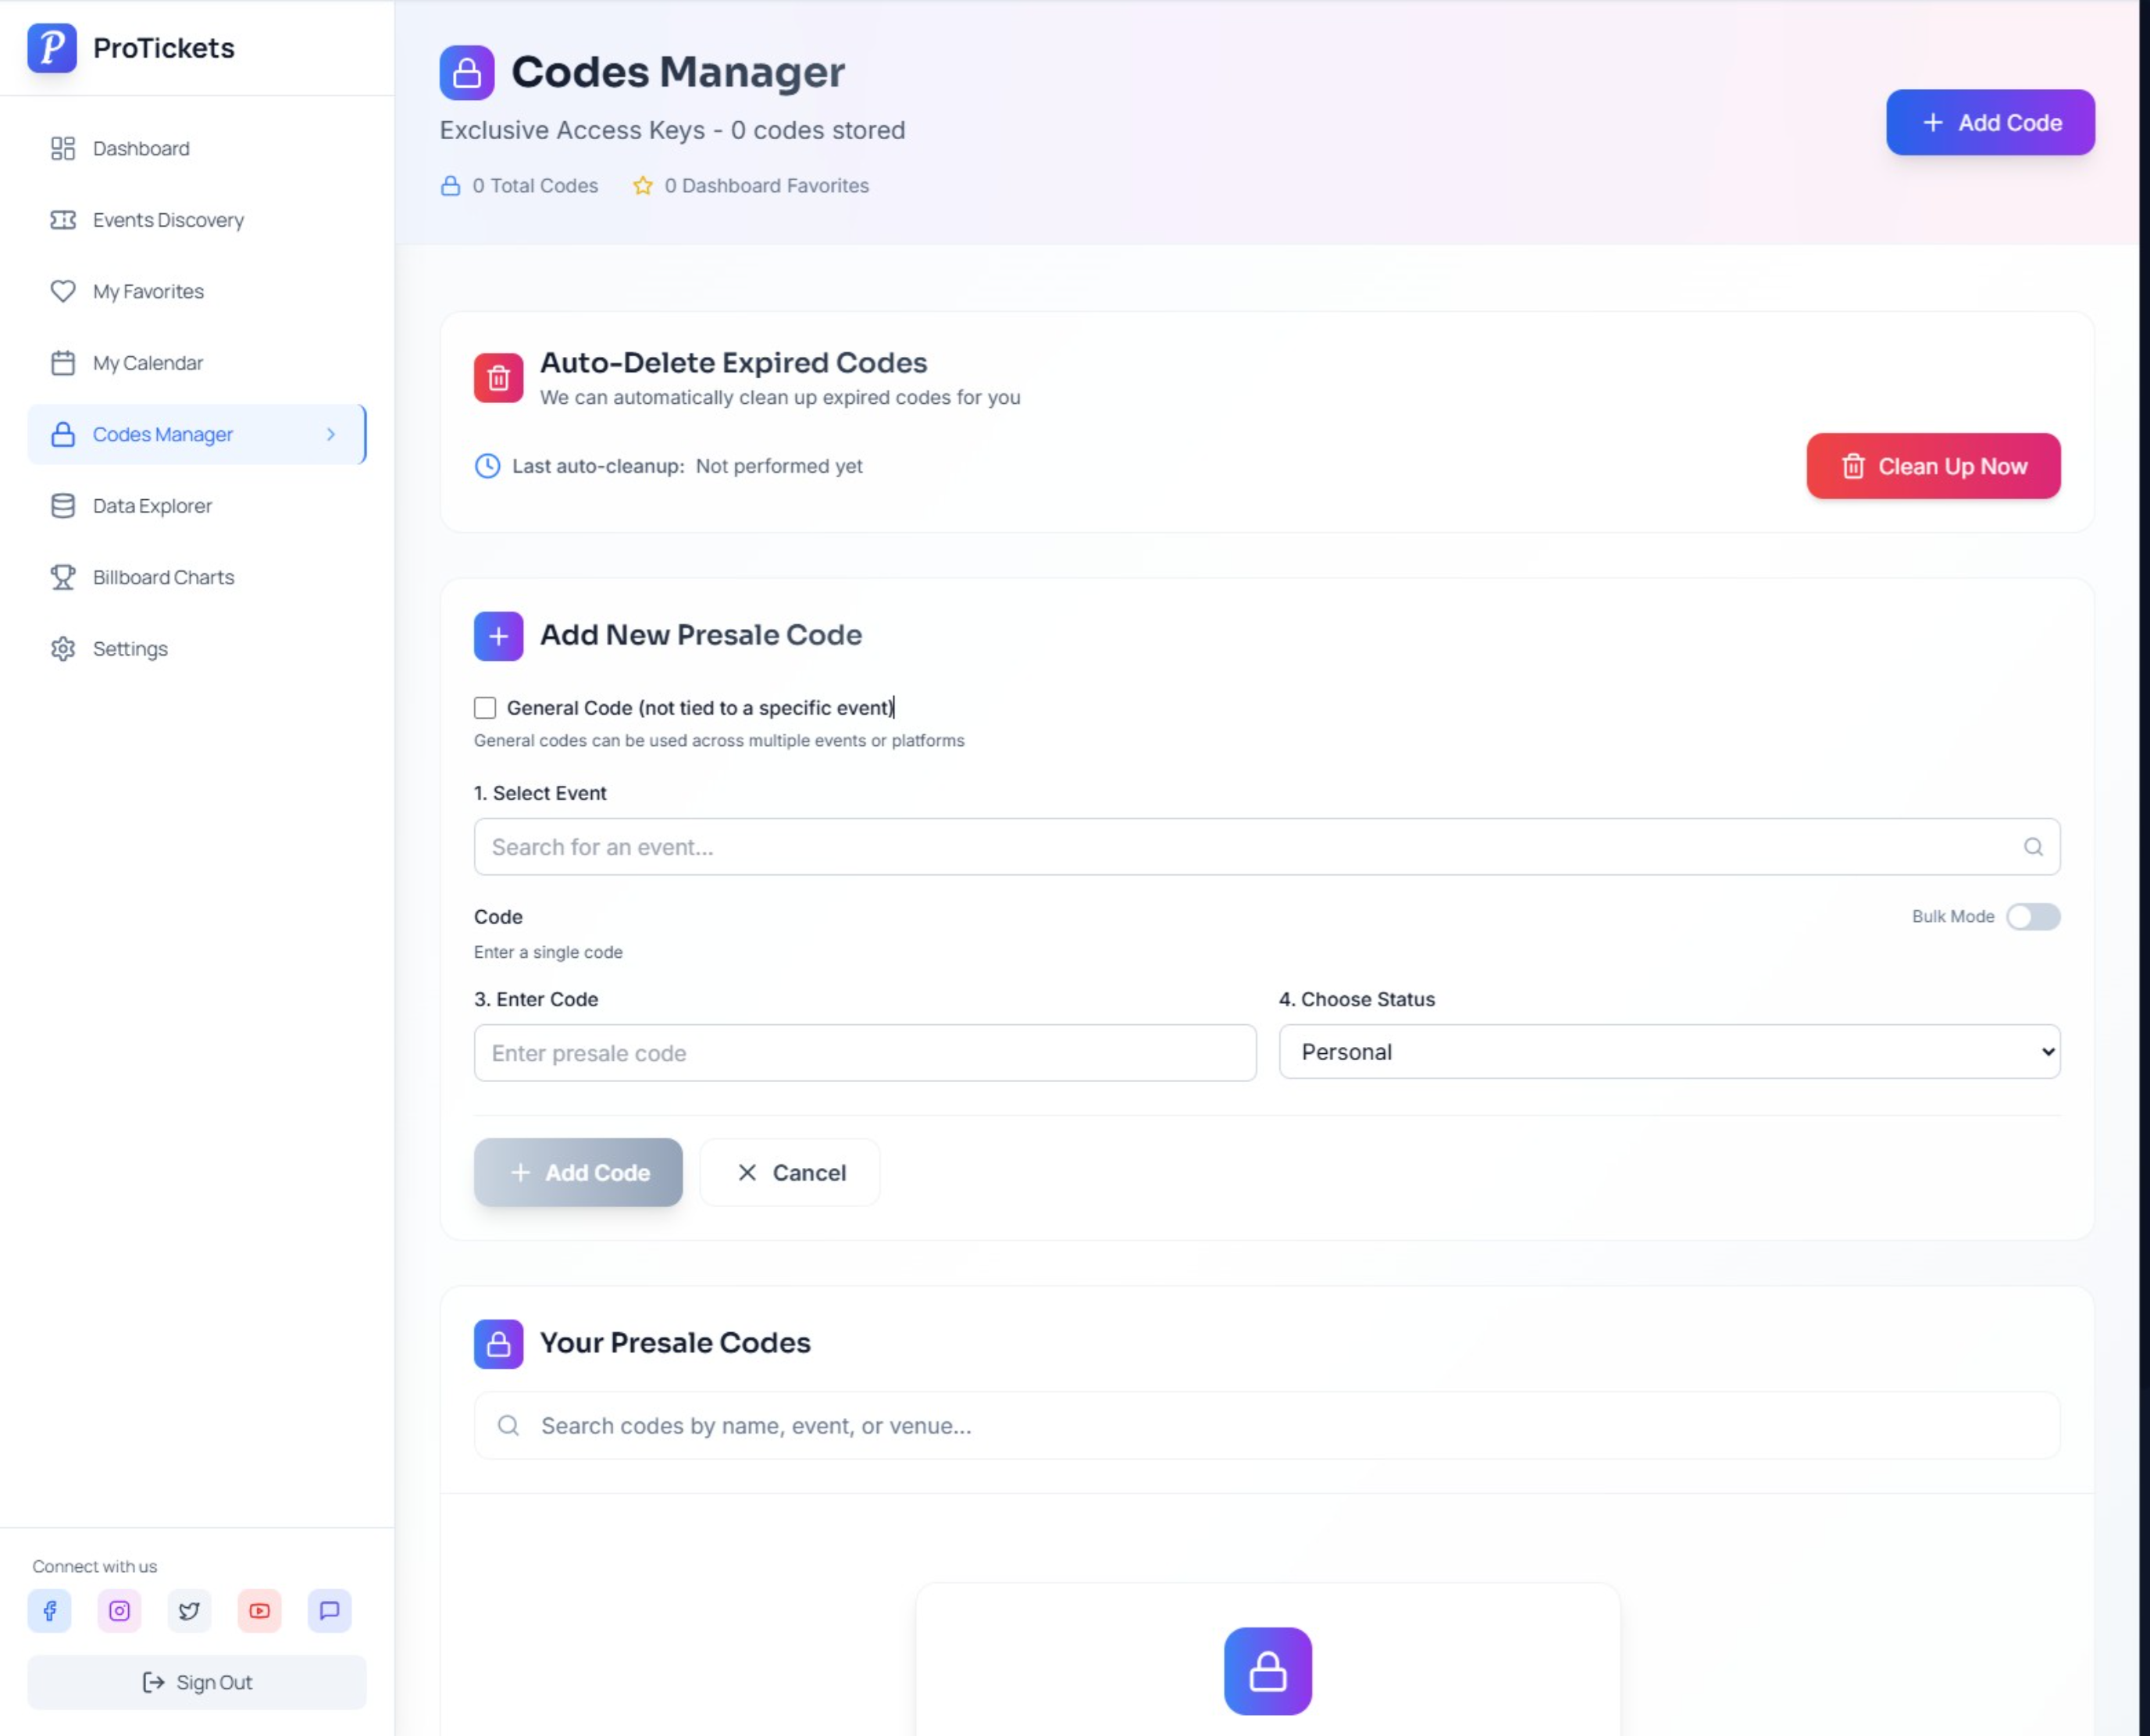This screenshot has height=1736, width=2150.
Task: Open the Facebook social link
Action: pos(49,1611)
